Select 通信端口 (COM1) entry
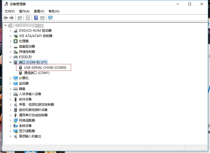This screenshot has height=153, width=210. click(x=37, y=73)
